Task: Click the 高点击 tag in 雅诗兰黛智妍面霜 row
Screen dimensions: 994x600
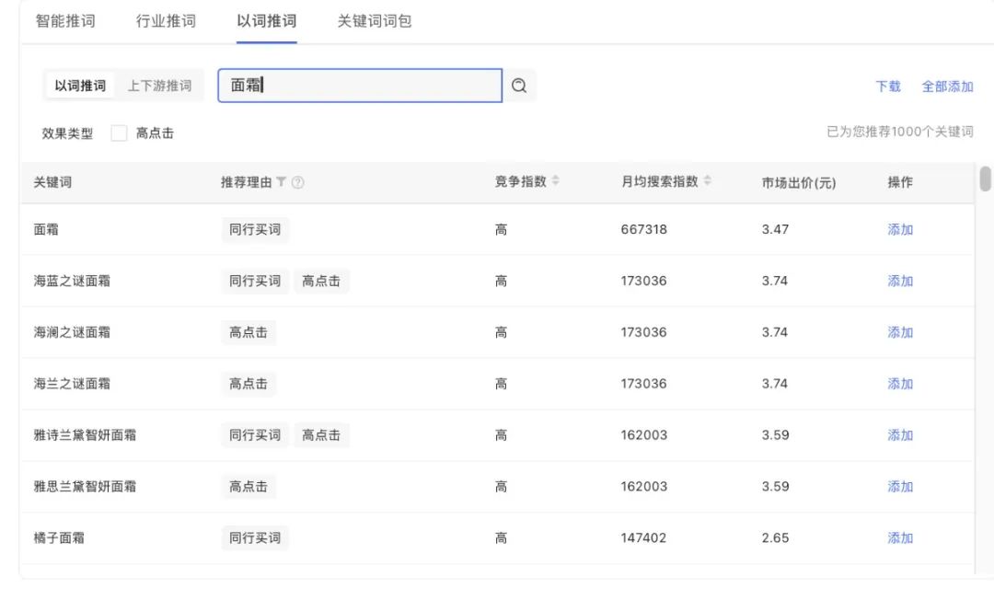Action: (321, 434)
